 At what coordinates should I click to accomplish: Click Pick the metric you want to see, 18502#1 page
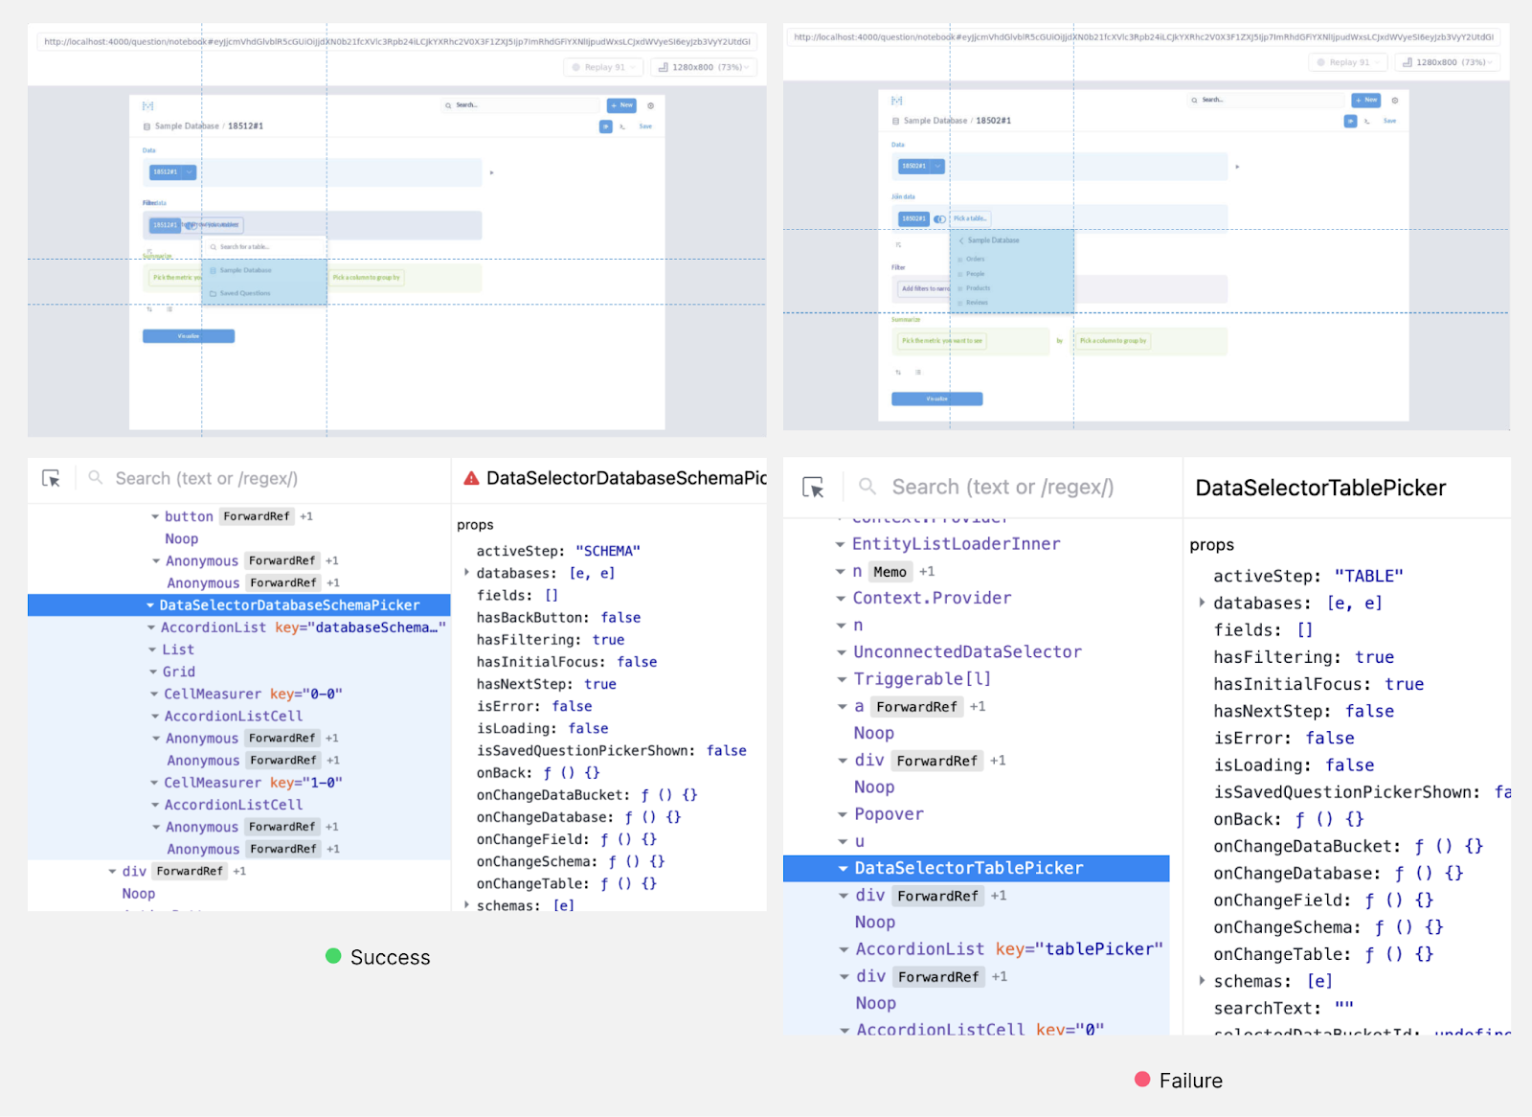(942, 341)
